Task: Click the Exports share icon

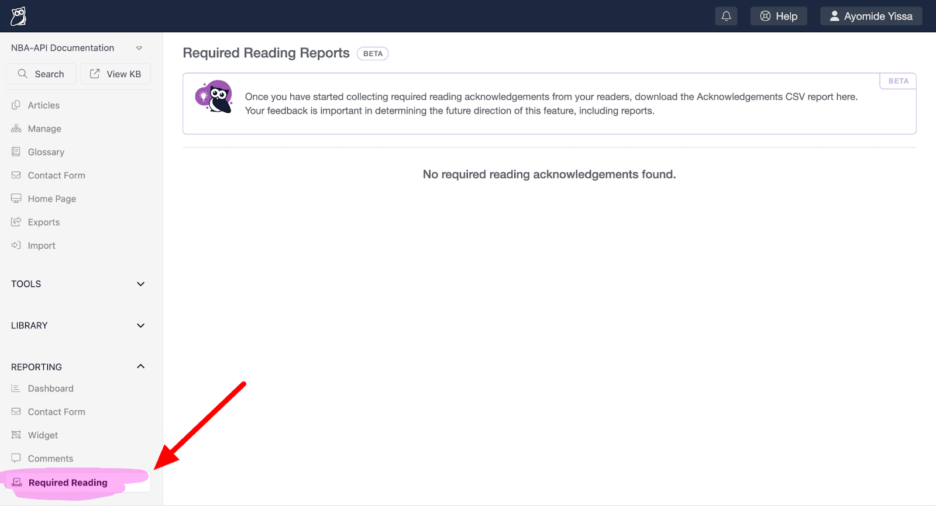Action: 16,222
